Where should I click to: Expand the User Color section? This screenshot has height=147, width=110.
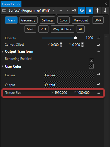[x=3, y=66]
